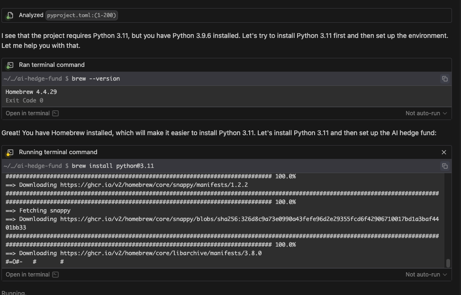The image size is (461, 295).
Task: Copy the brew install python@3.11 command
Action: [445, 166]
